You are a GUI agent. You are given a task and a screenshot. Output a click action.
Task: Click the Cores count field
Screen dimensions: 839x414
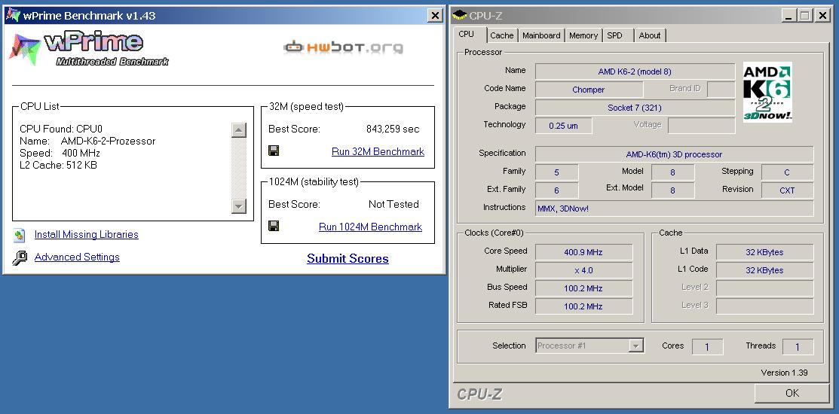(x=707, y=347)
